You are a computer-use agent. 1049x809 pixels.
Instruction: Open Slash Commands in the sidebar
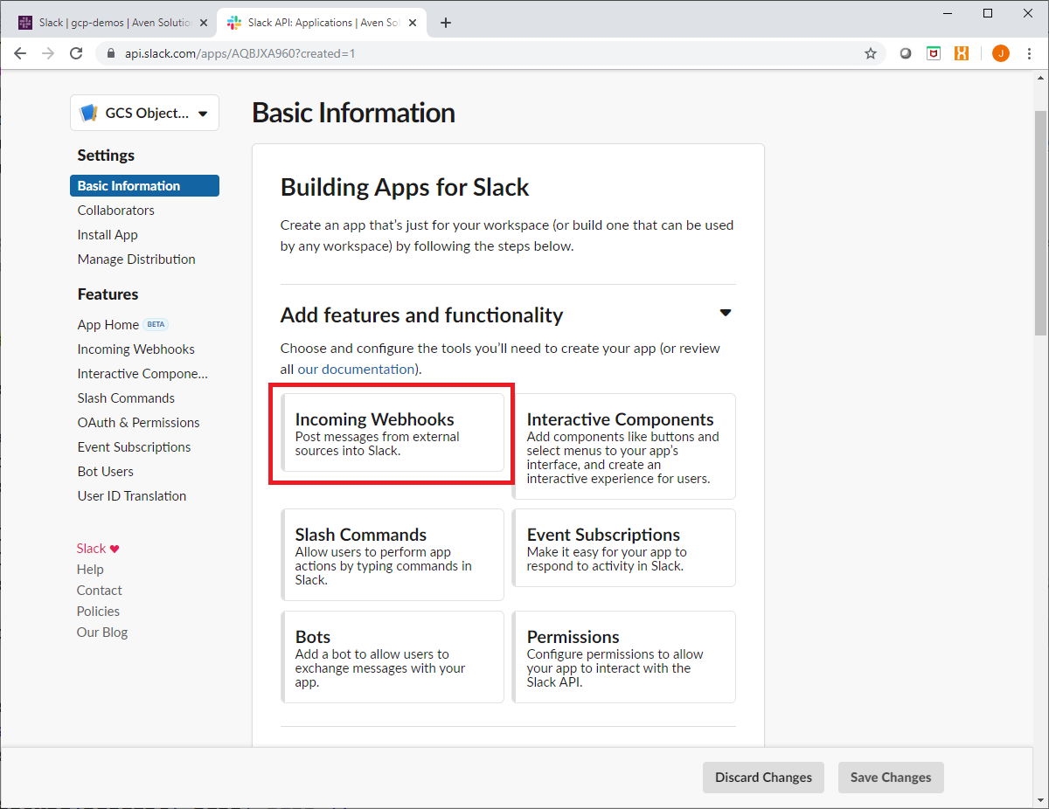[x=126, y=398]
